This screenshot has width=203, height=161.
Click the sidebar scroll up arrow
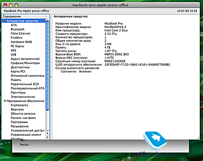pos(48,133)
